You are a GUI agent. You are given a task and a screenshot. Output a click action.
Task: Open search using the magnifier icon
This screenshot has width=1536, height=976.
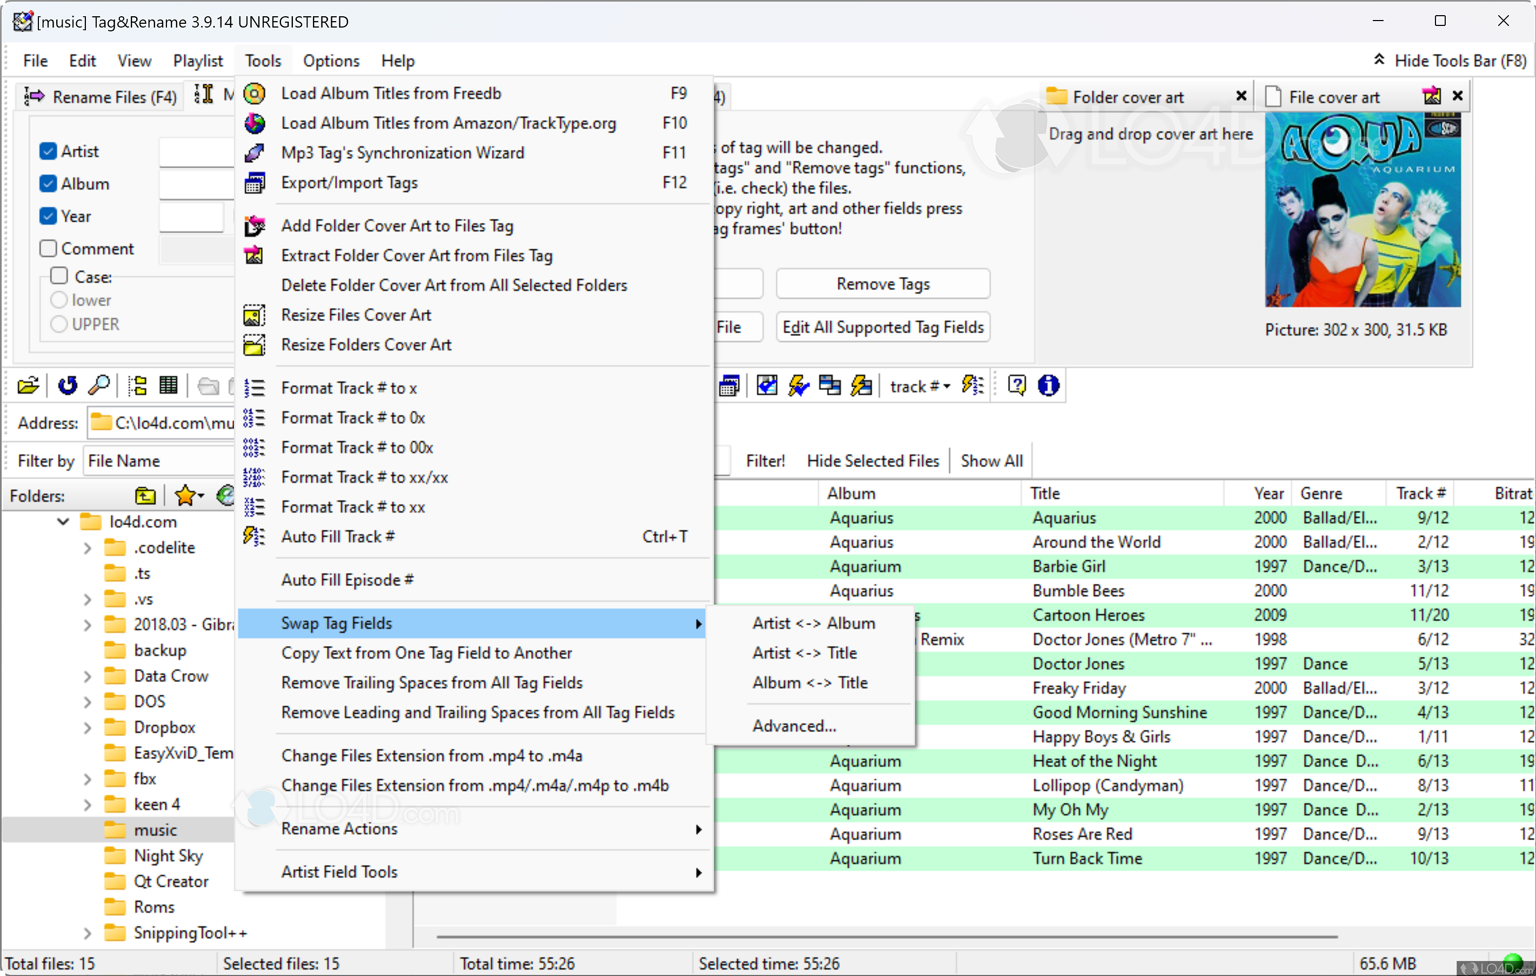point(99,386)
